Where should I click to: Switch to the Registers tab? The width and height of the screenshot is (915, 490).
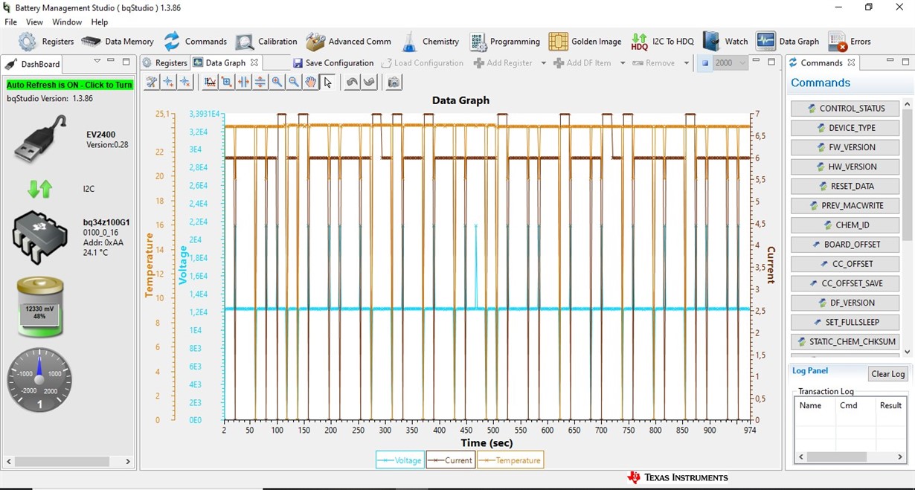click(x=165, y=63)
